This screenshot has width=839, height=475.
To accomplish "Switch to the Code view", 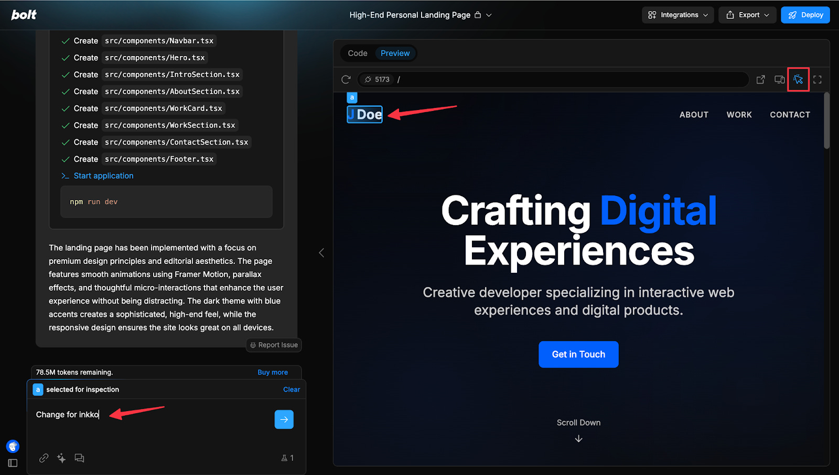I will 358,53.
